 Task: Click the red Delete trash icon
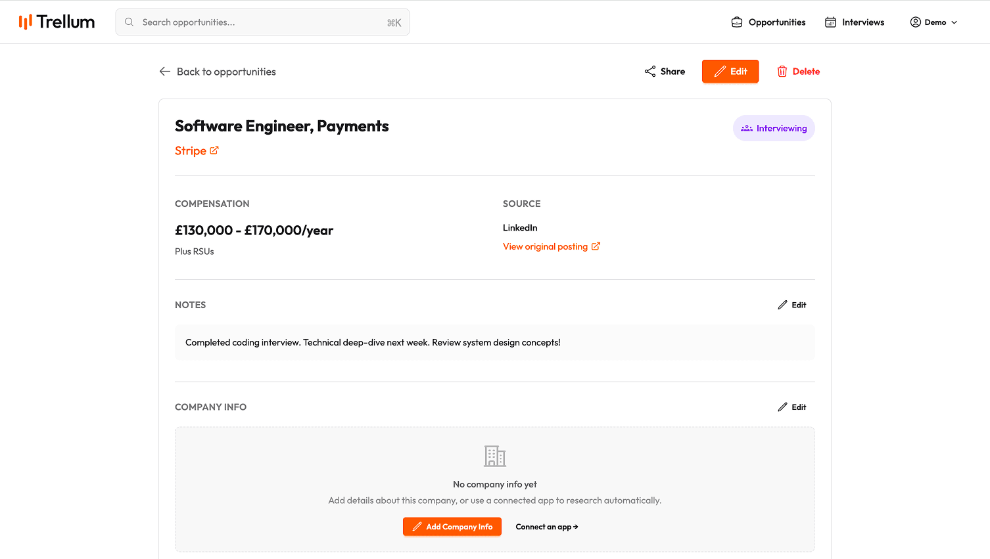(782, 72)
